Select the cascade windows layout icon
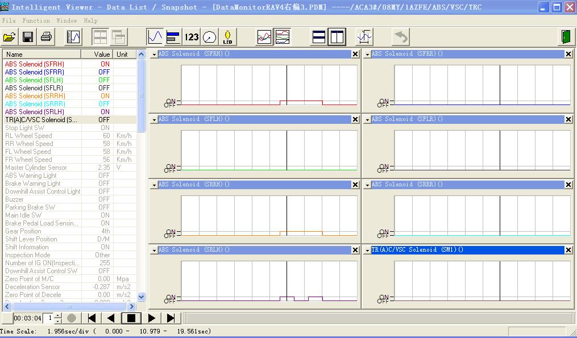The height and width of the screenshot is (338, 577). tap(118, 37)
